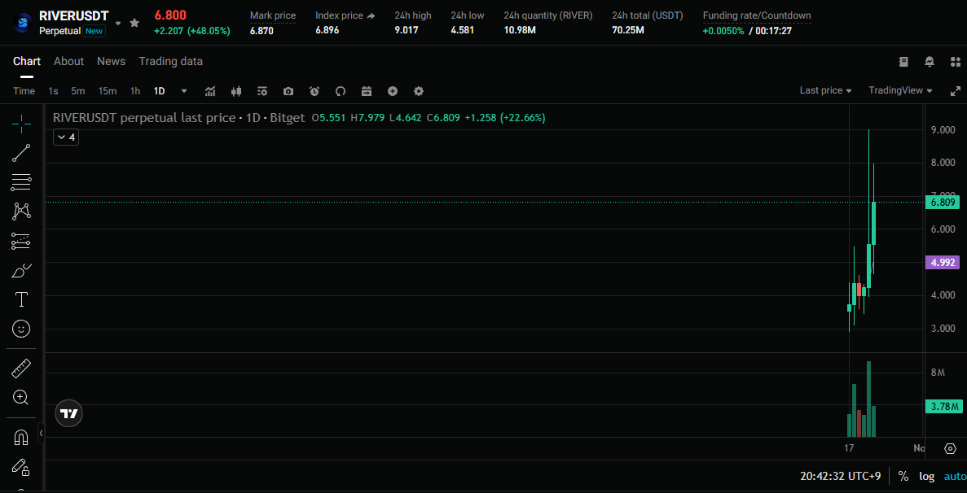Select the 1h timeframe
This screenshot has width=967, height=493.
click(135, 91)
